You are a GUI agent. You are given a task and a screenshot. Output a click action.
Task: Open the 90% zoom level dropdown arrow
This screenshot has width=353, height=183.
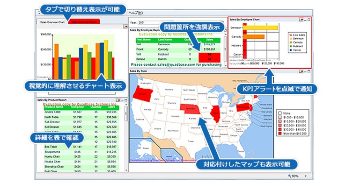point(306,176)
